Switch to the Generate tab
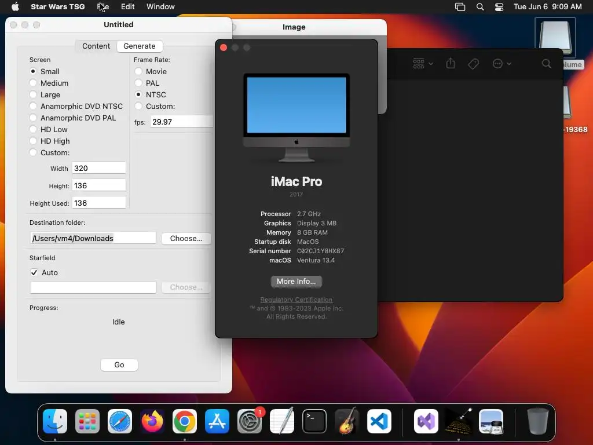Image resolution: width=593 pixels, height=445 pixels. coord(140,46)
